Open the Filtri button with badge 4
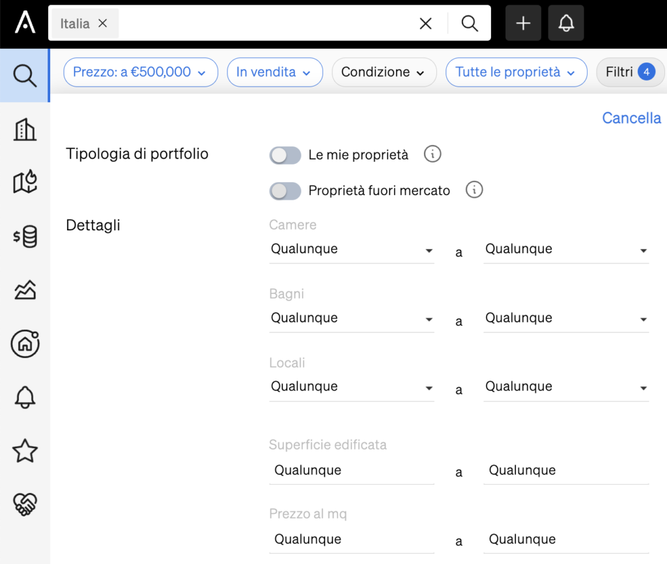Screen dimensions: 667x564 point(631,72)
